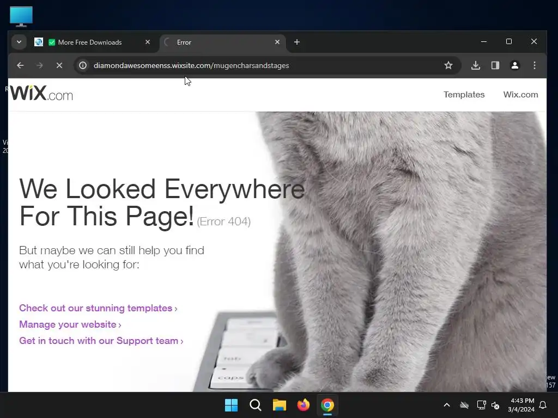
Task: Launch File Explorer from taskbar
Action: (280, 405)
